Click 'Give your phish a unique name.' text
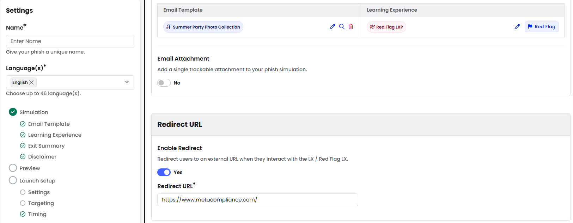The height and width of the screenshot is (223, 573). click(x=45, y=52)
